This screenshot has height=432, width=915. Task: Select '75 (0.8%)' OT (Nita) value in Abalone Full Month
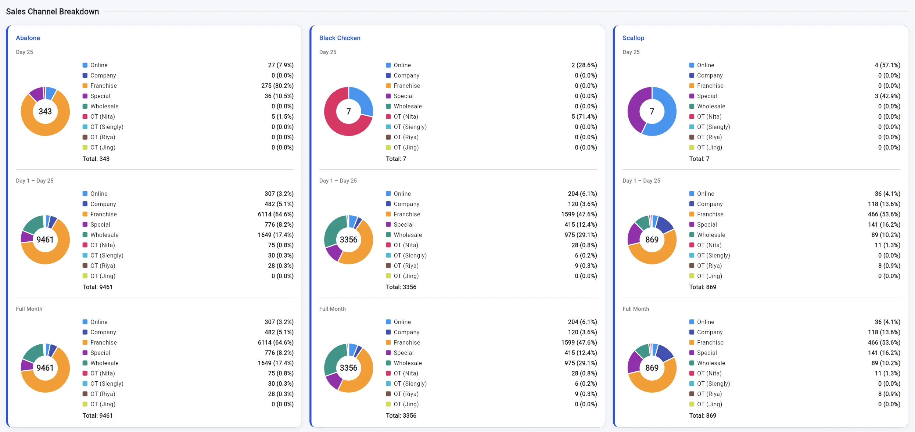point(281,373)
